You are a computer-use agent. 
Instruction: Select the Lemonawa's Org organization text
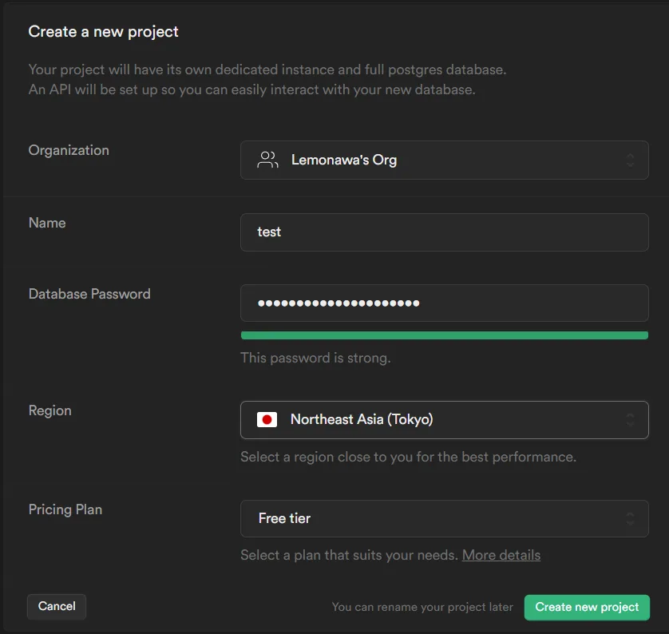(344, 160)
